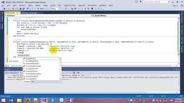
Task: Open the DEBUG menu
Action: point(38,5)
